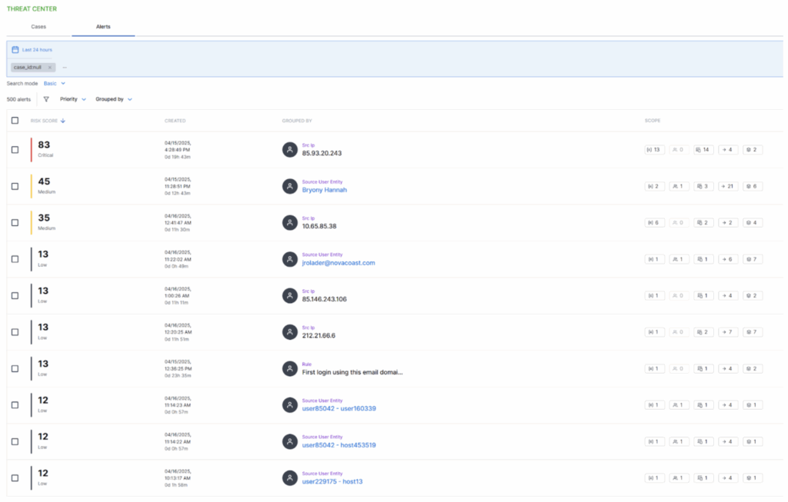Click the avatar icon for 85.93.20.243
The height and width of the screenshot is (502, 788).
click(x=289, y=150)
